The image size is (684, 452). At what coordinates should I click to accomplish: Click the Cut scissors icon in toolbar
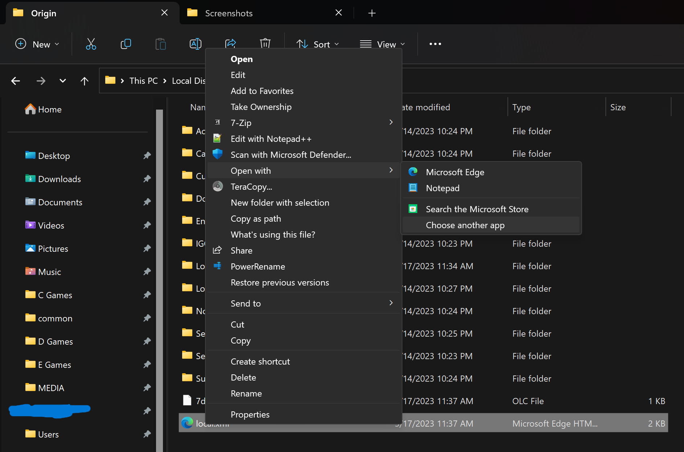[x=91, y=44]
